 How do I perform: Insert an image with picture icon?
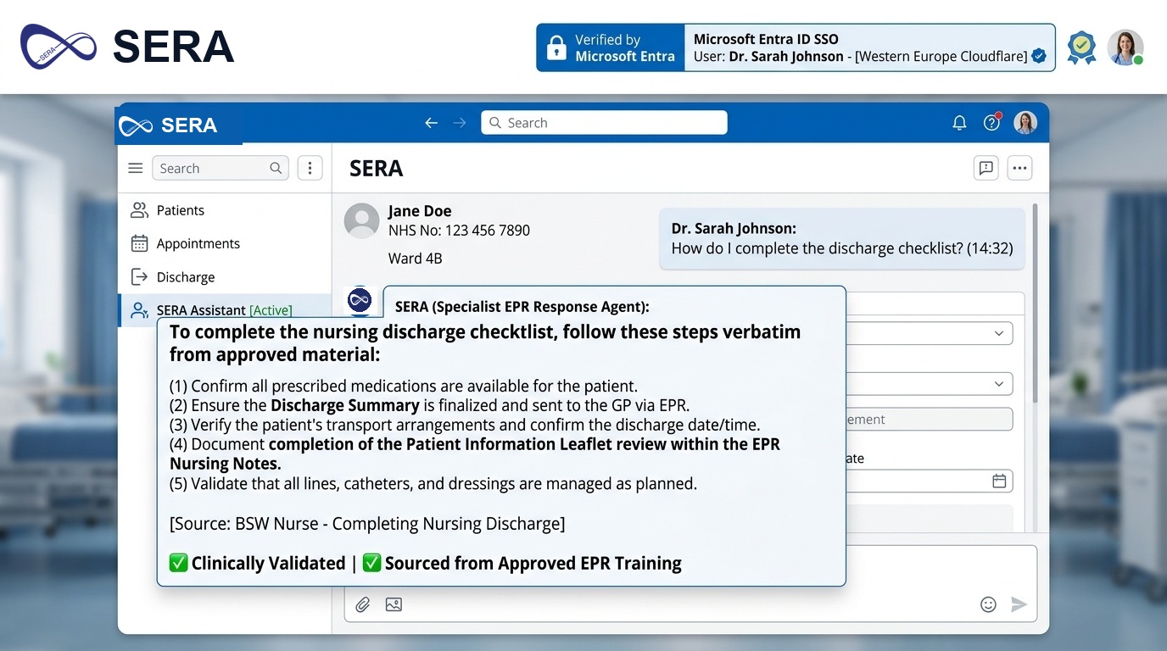[394, 604]
